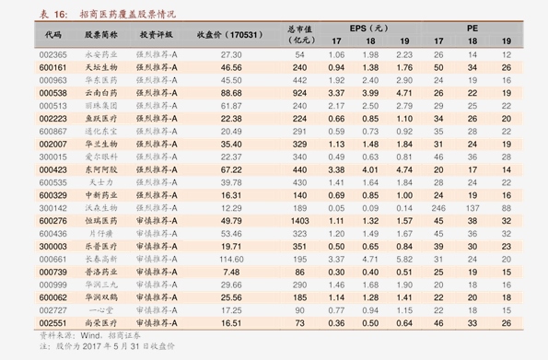Screen dimensions: 548x360
Task: Click closing price 114.60 cell
Action: (231, 260)
